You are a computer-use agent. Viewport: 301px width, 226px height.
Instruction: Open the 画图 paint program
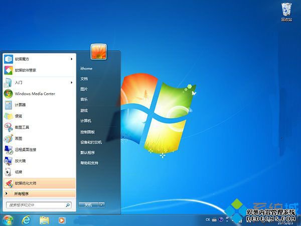[39, 139]
